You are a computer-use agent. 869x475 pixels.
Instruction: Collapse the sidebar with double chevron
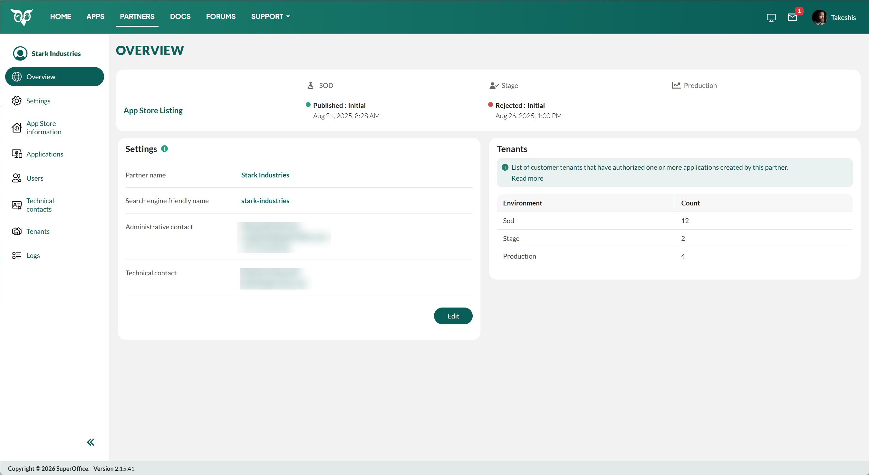(91, 442)
